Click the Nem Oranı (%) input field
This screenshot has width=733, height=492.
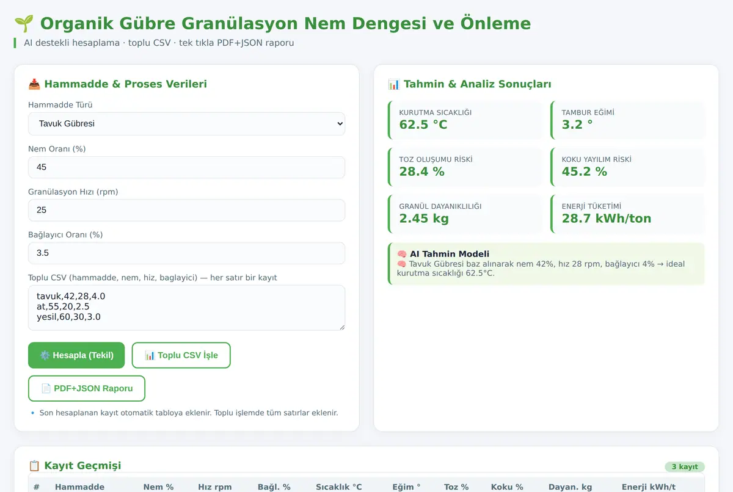(x=186, y=167)
